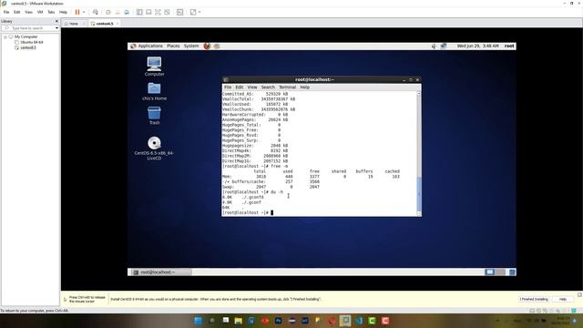Screen dimensions: 583x328
Task: Click the Unity mode toolbar icon
Action: [167, 12]
